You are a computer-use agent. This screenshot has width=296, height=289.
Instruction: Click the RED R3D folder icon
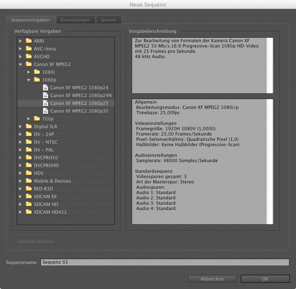tap(29, 189)
